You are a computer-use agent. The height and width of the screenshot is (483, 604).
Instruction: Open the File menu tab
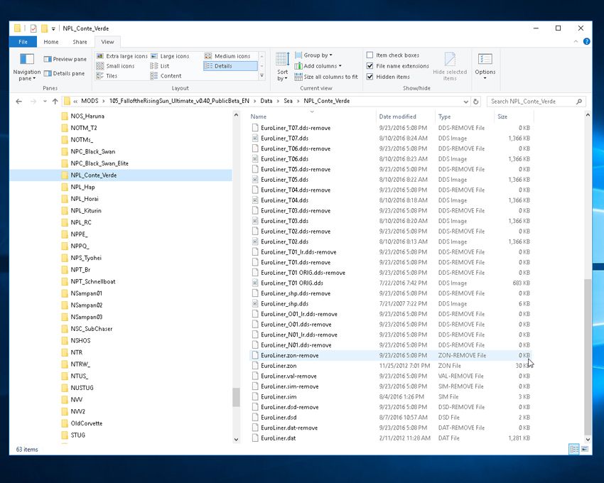click(x=23, y=42)
